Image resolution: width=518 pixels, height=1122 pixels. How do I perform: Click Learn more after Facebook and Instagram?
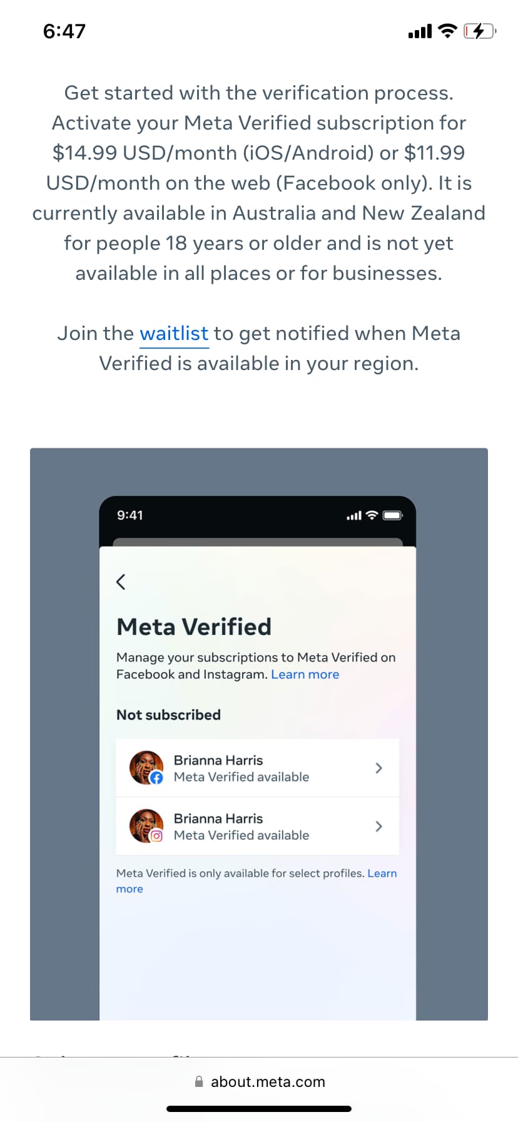pyautogui.click(x=305, y=674)
